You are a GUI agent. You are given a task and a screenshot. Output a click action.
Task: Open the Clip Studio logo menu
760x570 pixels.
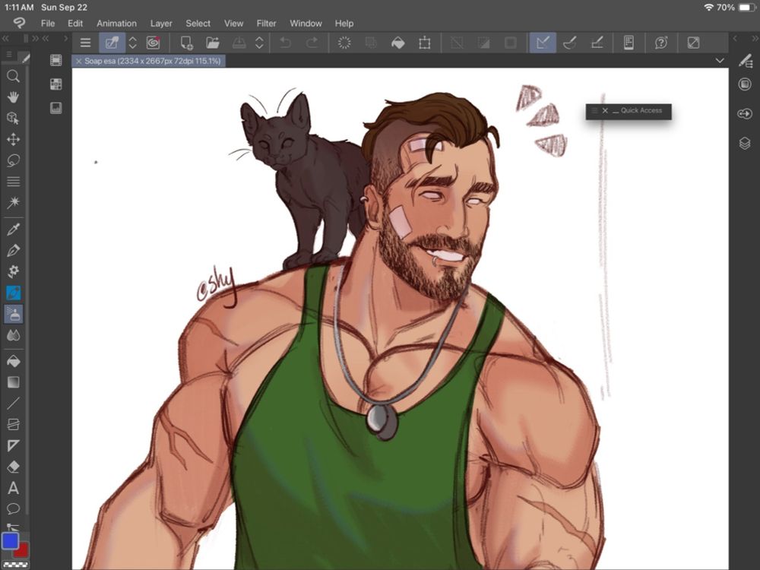(x=18, y=23)
